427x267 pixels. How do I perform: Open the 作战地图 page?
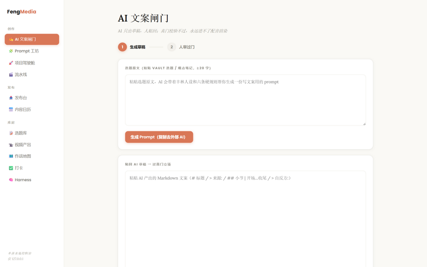click(32, 156)
